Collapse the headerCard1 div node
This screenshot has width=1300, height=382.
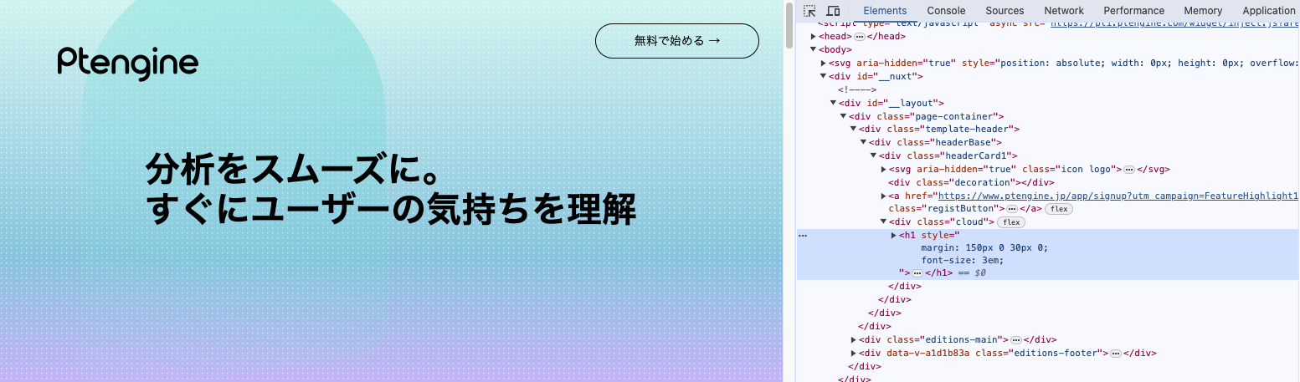(x=873, y=155)
